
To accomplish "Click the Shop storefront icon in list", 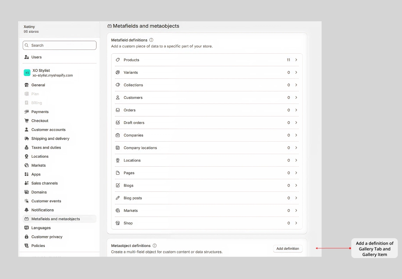I will tap(118, 223).
